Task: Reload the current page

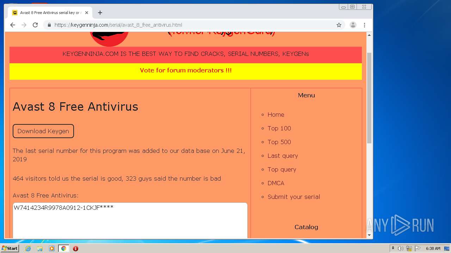Action: (35, 25)
